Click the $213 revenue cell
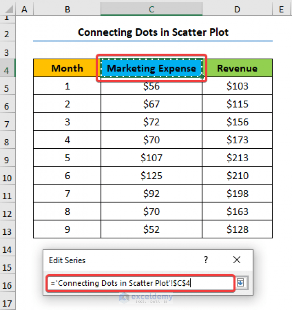The height and width of the screenshot is (310, 292). pyautogui.click(x=237, y=157)
